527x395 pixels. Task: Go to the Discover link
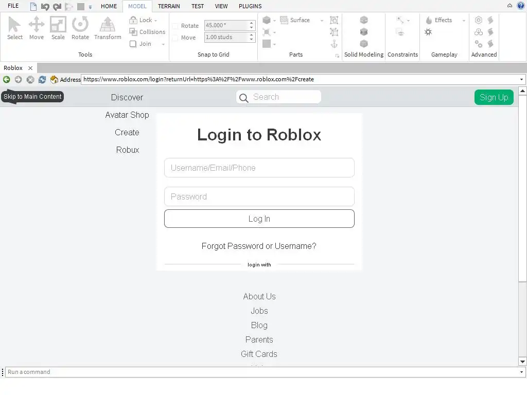click(x=127, y=97)
